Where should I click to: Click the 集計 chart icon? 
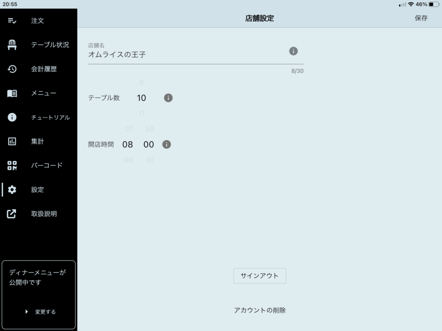(12, 141)
